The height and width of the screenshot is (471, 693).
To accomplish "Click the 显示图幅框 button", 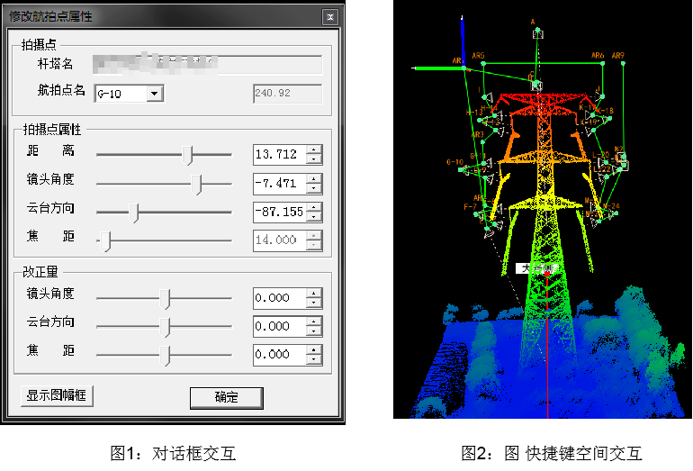I will coord(57,395).
